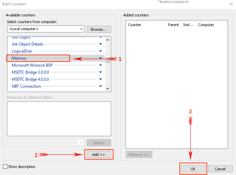
Task: Expand the Microsoft Winsock BSP counters
Action: click(x=100, y=65)
